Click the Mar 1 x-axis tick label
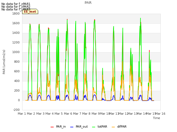The width and height of the screenshot is (177, 132). click(x=22, y=114)
